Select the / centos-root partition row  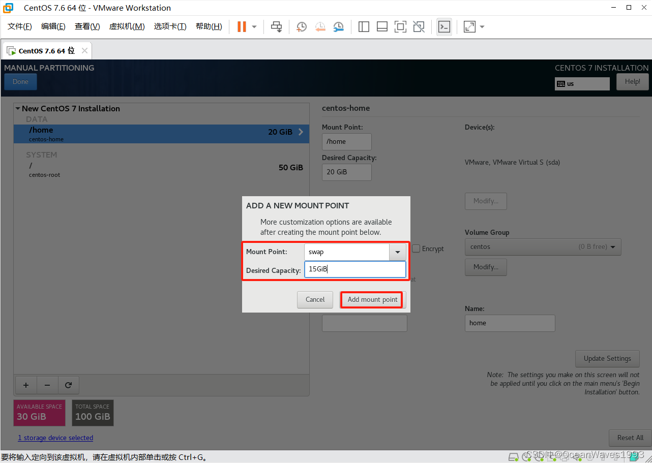click(x=161, y=169)
